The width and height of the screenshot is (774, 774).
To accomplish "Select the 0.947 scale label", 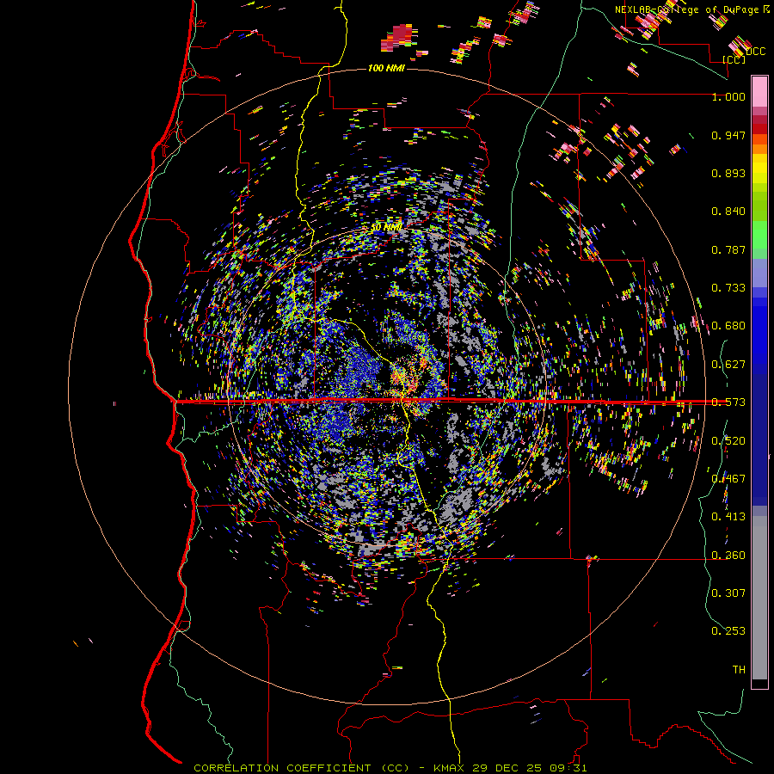I will [x=728, y=135].
